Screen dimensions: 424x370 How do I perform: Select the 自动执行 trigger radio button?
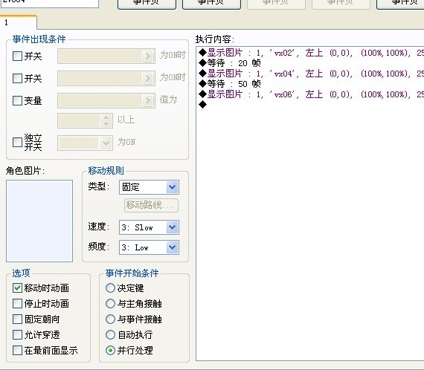(110, 335)
